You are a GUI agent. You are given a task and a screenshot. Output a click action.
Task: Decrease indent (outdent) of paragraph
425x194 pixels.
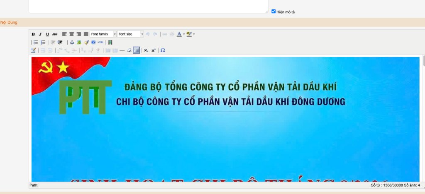(x=53, y=43)
